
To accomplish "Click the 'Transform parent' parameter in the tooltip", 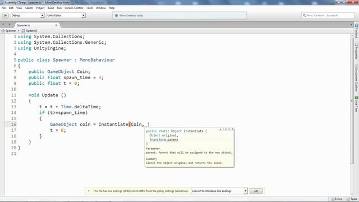I will tap(164, 140).
